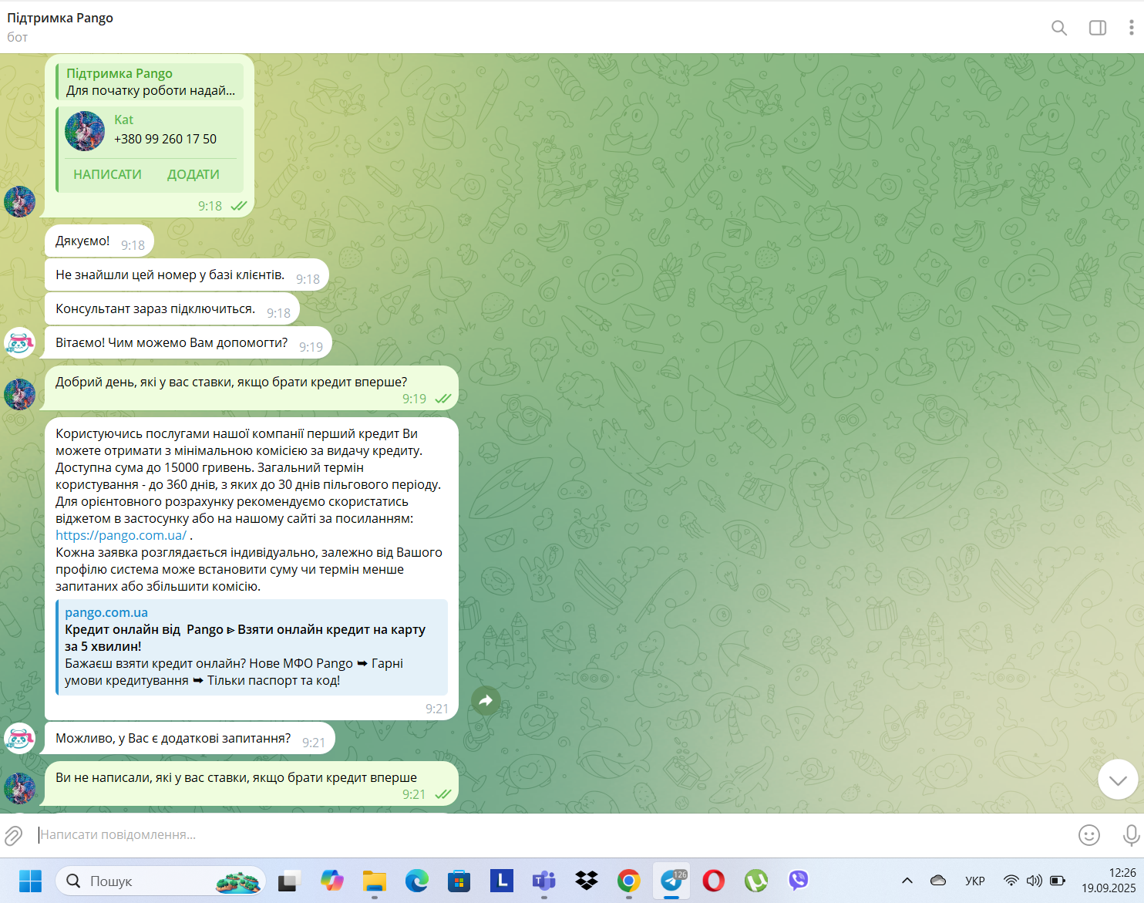1144x903 pixels.
Task: Open Opera browser from taskbar
Action: [714, 881]
